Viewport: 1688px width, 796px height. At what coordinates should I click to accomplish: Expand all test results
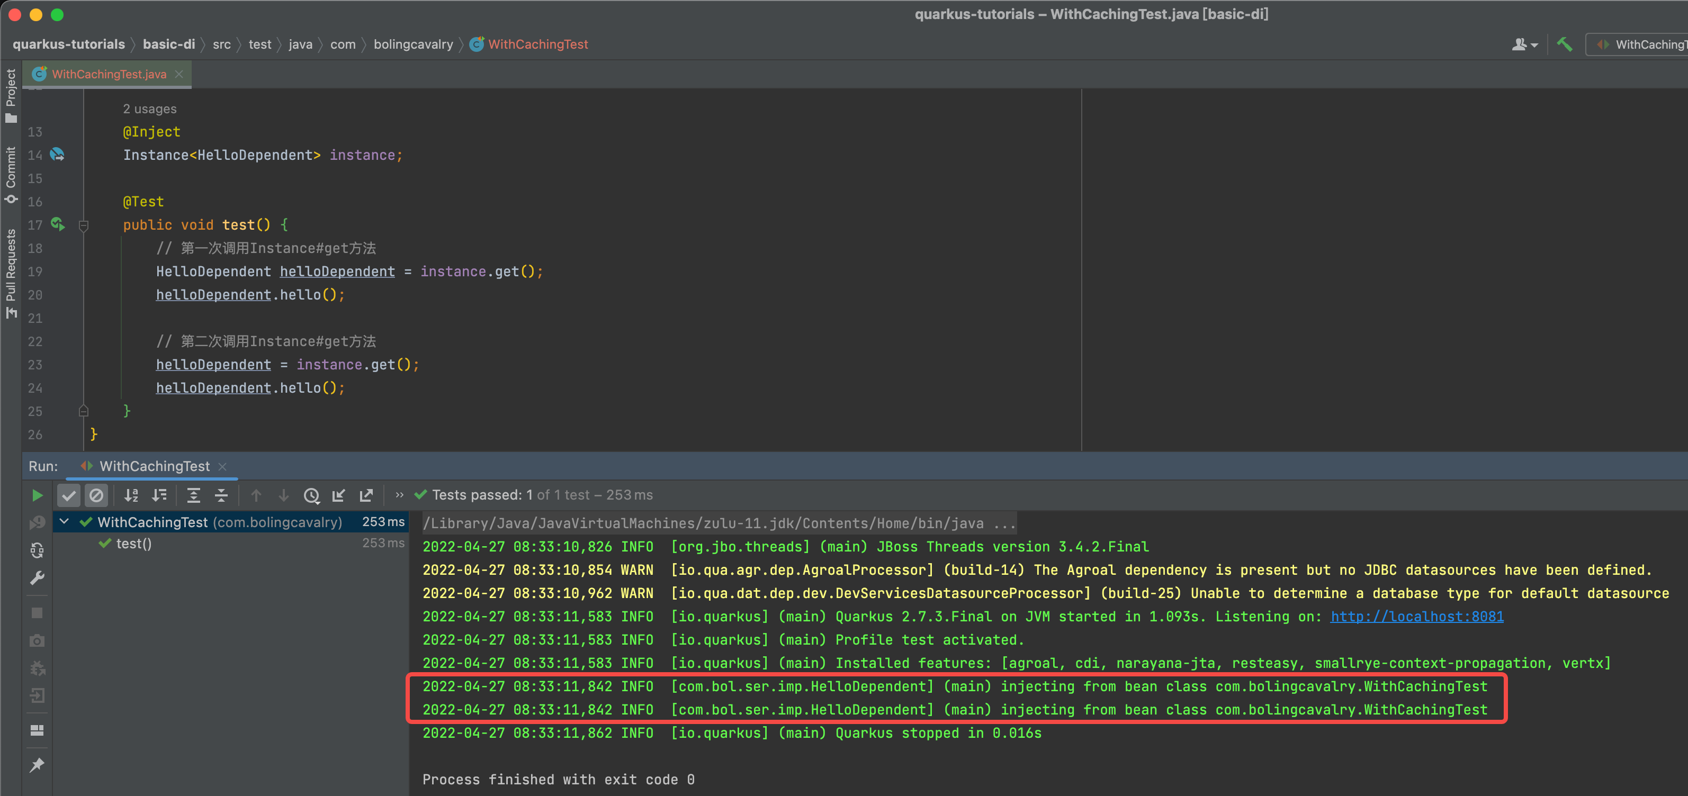click(x=193, y=495)
